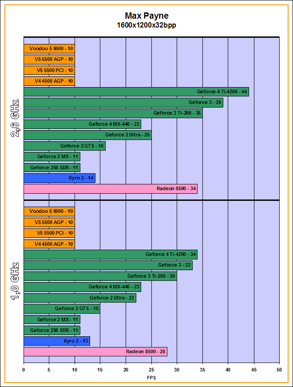Viewport: 293px width, 387px height.
Task: Click the Geforce 2 GTS - 16 bar
Action: [x=64, y=146]
